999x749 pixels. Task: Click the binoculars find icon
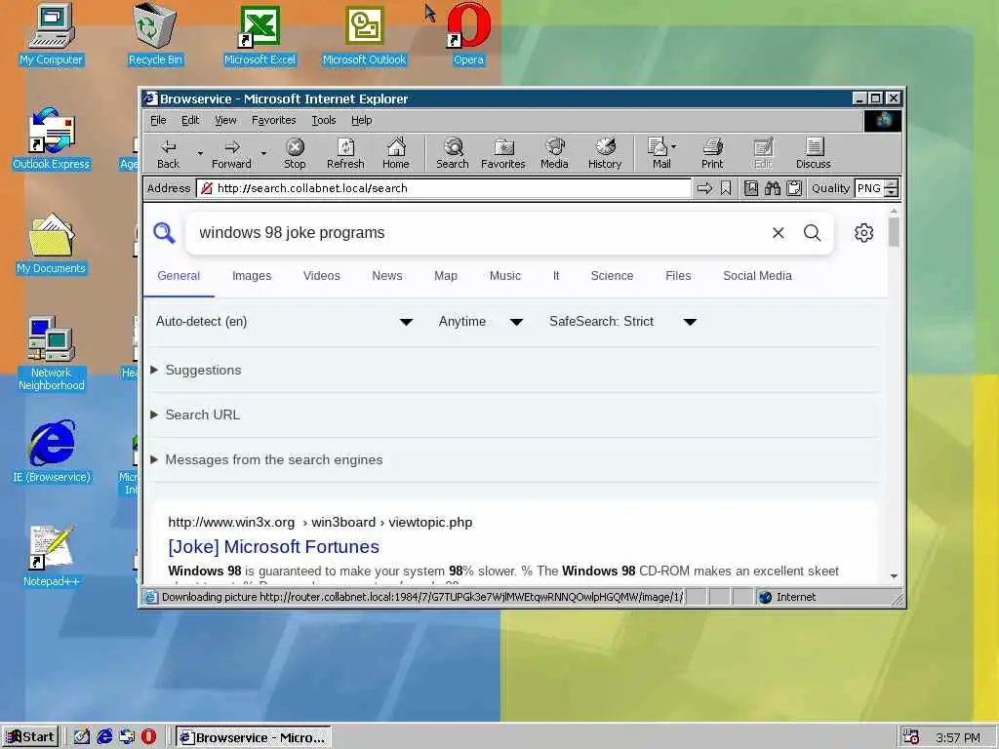pyautogui.click(x=773, y=188)
